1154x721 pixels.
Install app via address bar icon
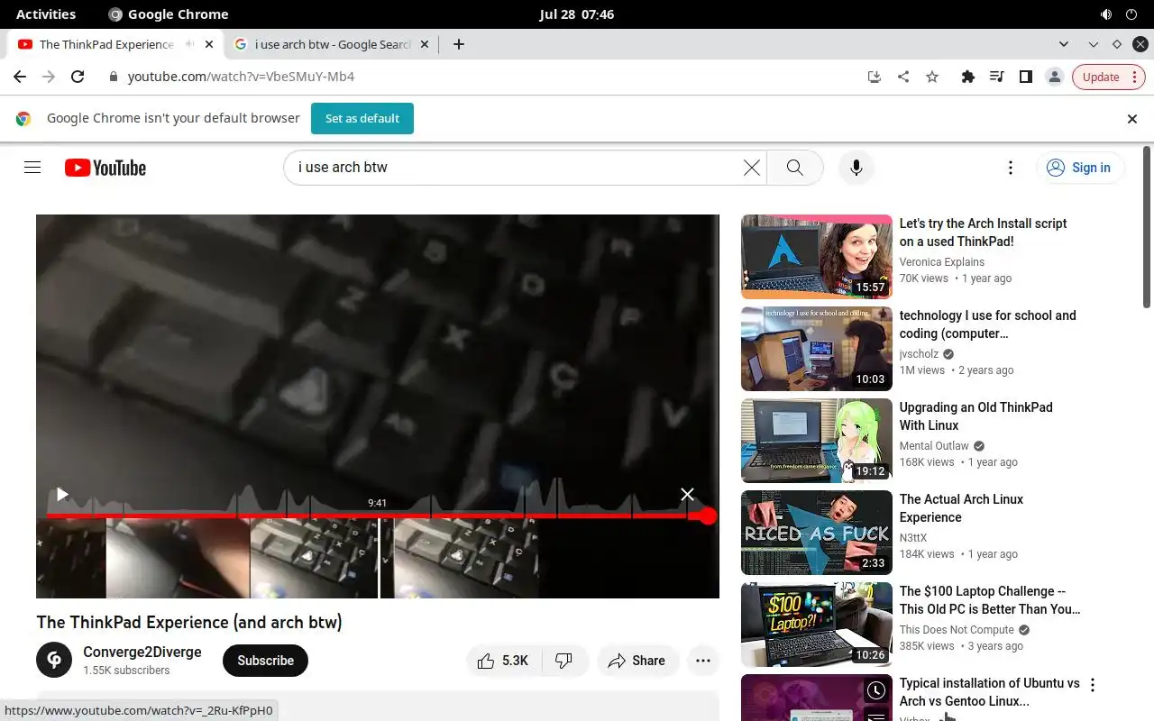pos(874,77)
